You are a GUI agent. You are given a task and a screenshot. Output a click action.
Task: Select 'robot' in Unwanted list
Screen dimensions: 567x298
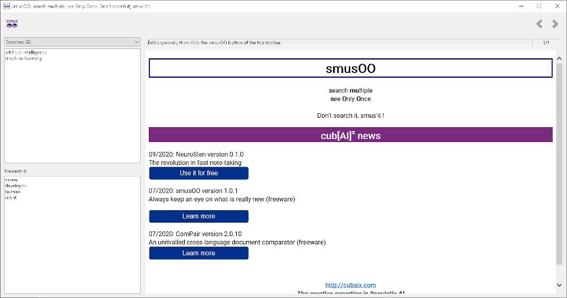coord(11,198)
